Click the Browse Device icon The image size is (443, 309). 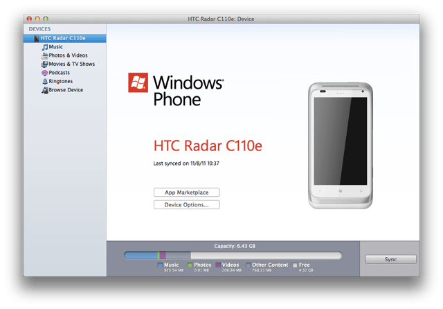(x=44, y=90)
